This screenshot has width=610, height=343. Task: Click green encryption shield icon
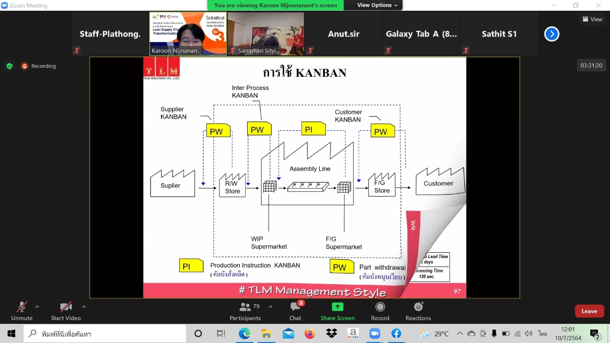(x=9, y=66)
